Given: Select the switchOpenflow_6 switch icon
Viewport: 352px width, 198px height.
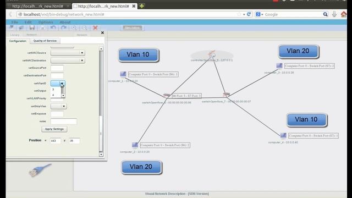Looking at the screenshot, I should [x=167, y=95].
